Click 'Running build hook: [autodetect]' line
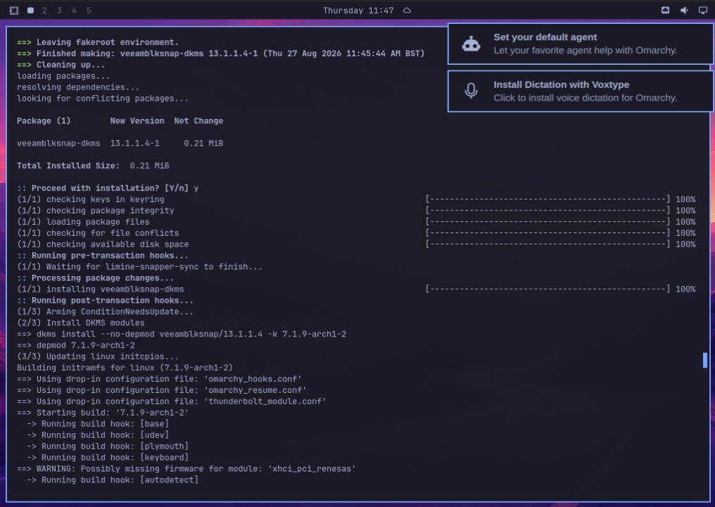Viewport: 715px width, 507px height. [113, 480]
